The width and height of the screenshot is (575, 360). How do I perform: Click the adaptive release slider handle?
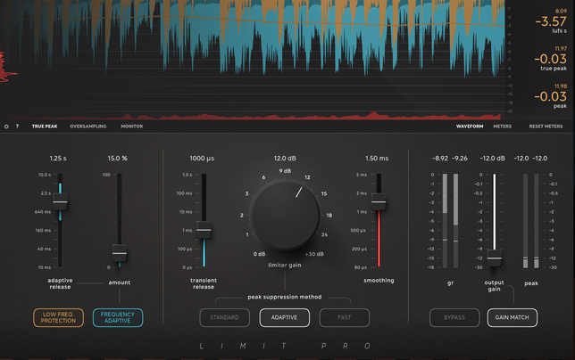[x=60, y=202]
